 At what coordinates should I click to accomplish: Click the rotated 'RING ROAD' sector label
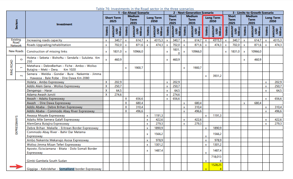pyautogui.click(x=11, y=67)
